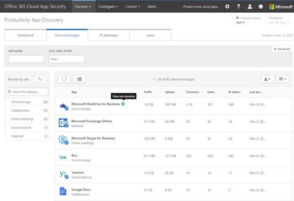Click the Google Docs app icon
Image resolution: width=294 pixels, height=201 pixels.
(63, 191)
